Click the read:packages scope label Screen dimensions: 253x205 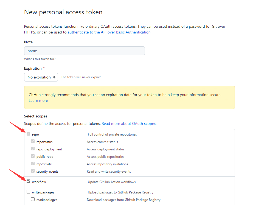pyautogui.click(x=47, y=200)
